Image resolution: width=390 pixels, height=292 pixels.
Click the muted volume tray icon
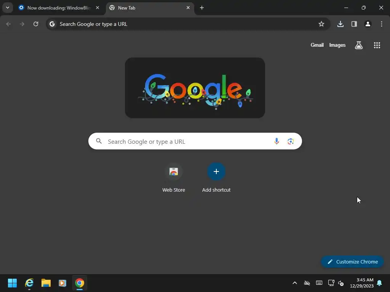341,283
